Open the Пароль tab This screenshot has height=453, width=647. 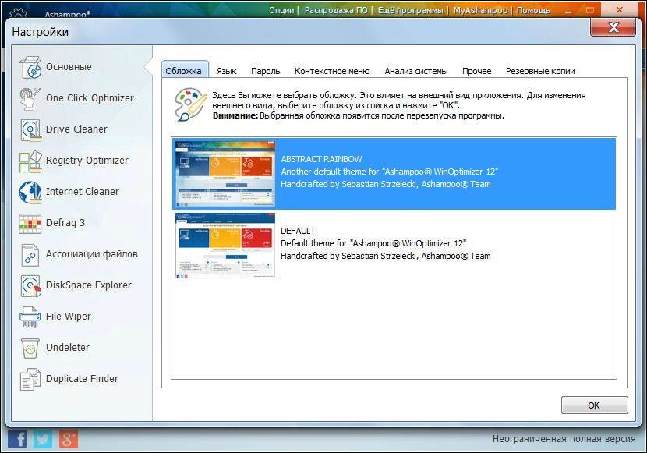tap(265, 71)
